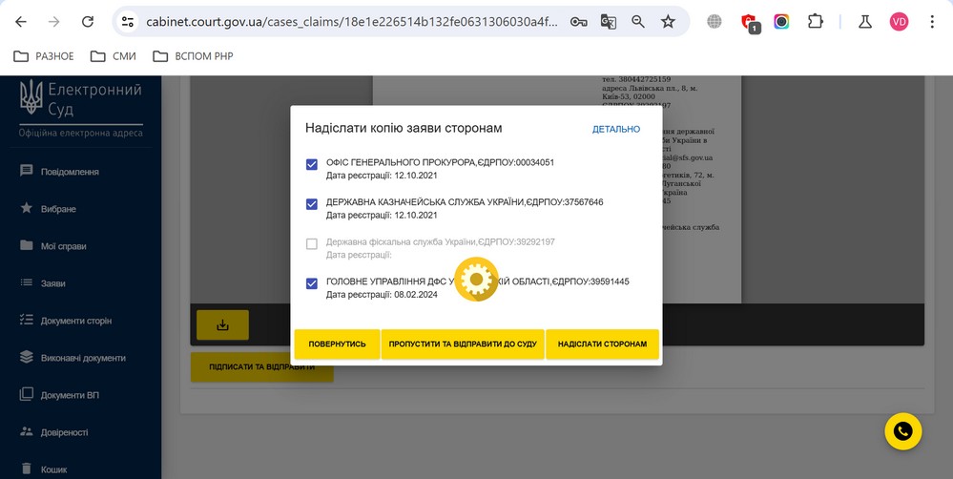Click the Електронний Суд trident logo
The width and height of the screenshot is (953, 479).
(31, 97)
